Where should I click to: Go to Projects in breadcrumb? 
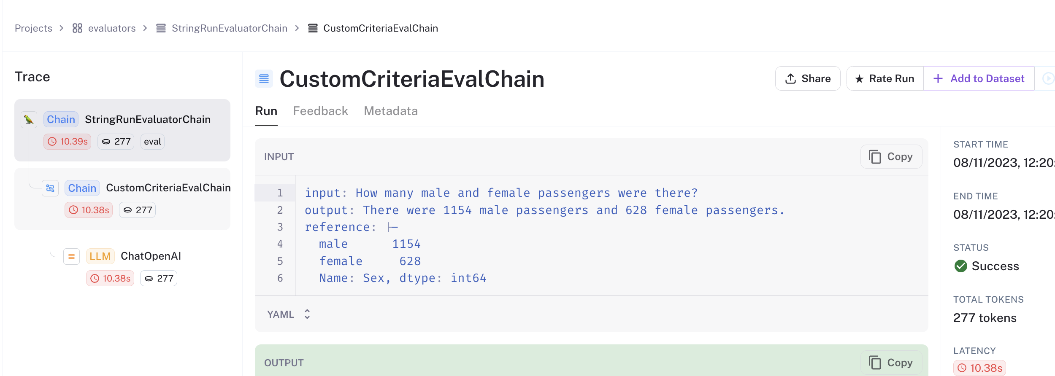pyautogui.click(x=33, y=28)
